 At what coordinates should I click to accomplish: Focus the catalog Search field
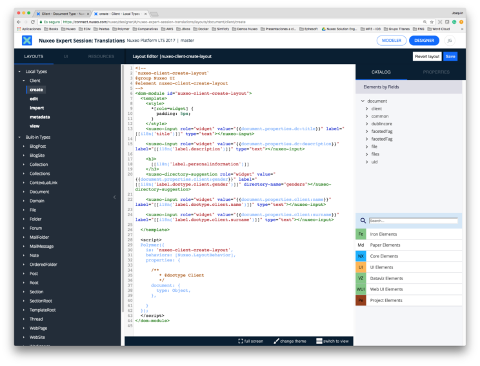coord(414,221)
